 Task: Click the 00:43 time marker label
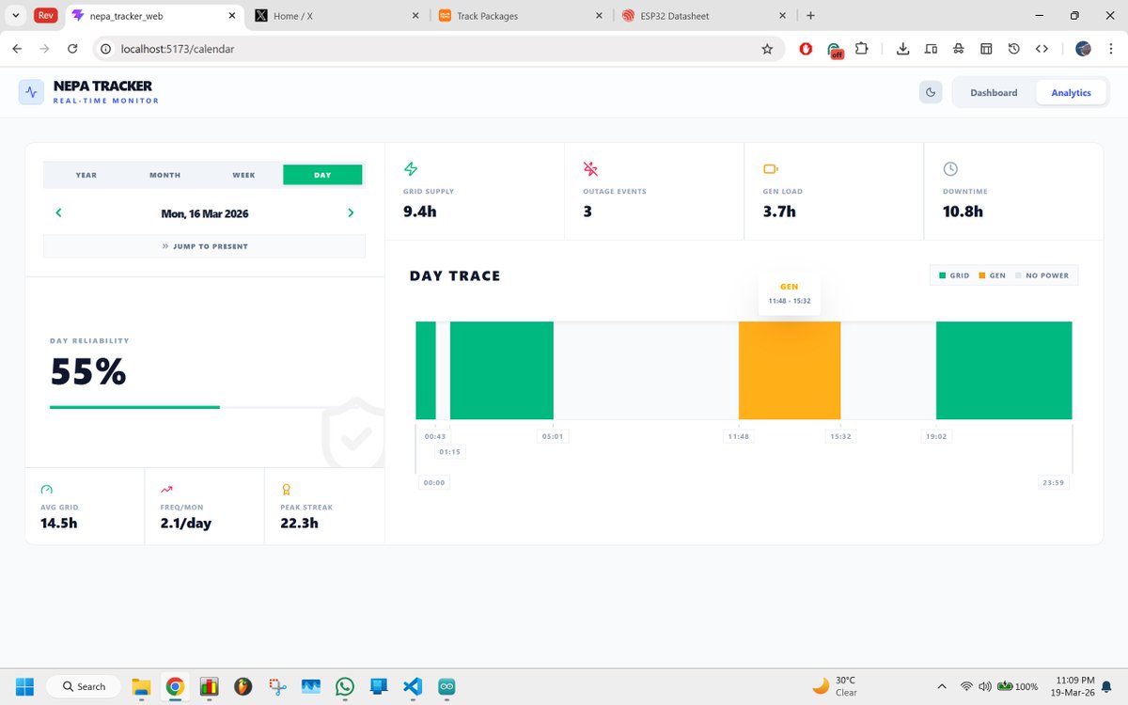[435, 436]
